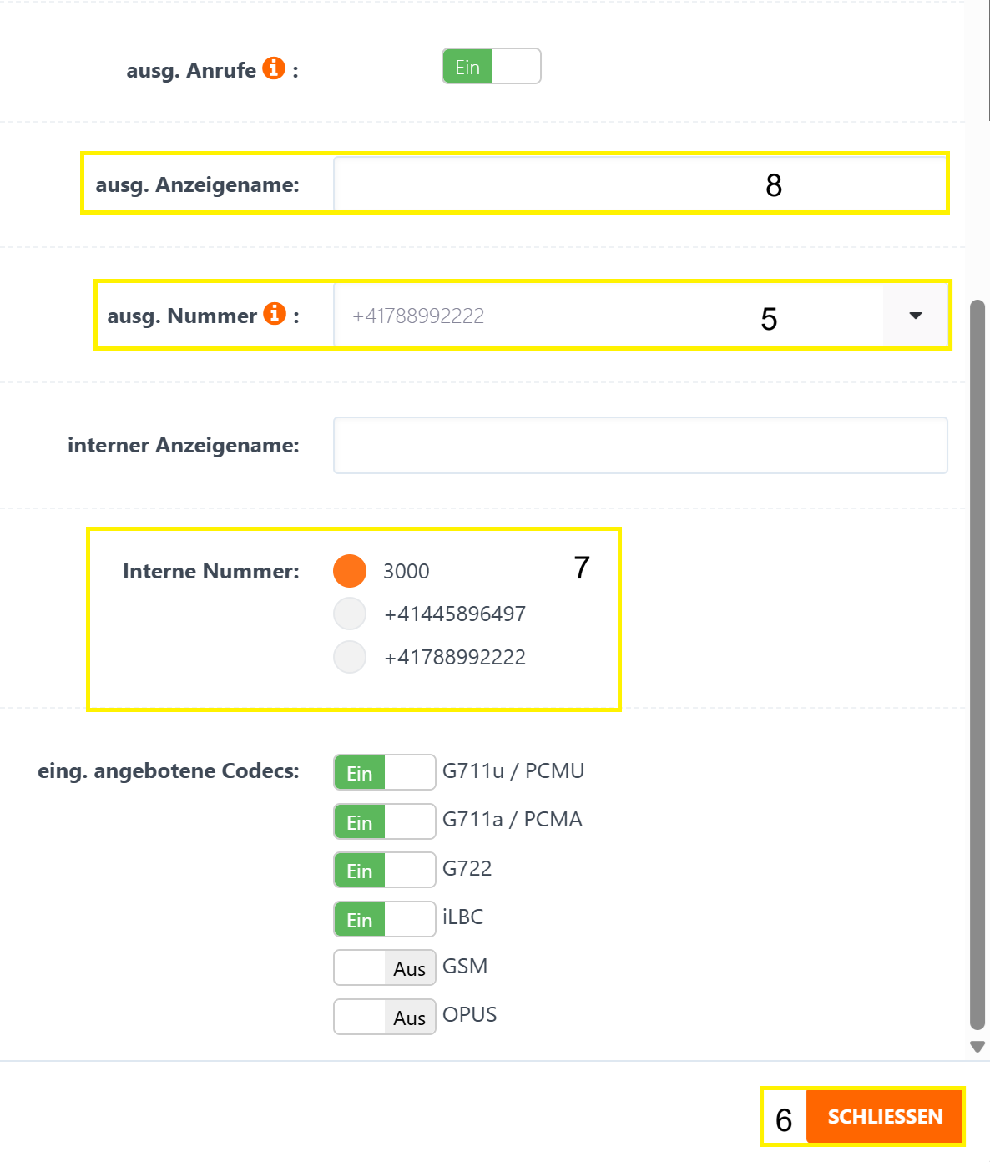Click the SCHLIESSEN button
This screenshot has height=1162, width=990.
click(885, 1116)
